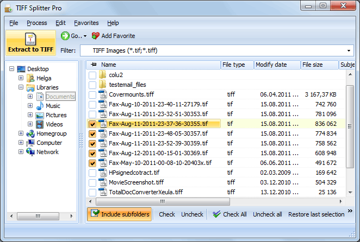Click the Network globe icon
The height and width of the screenshot is (242, 360).
[x=30, y=152]
